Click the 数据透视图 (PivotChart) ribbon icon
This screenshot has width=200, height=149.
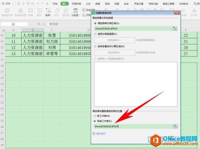coord(20,13)
